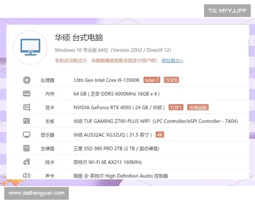This screenshot has height=204, width=255.
Task: Select the 华硕 TUF GAMING Z790-PLUS WIFI text
Action: point(156,121)
